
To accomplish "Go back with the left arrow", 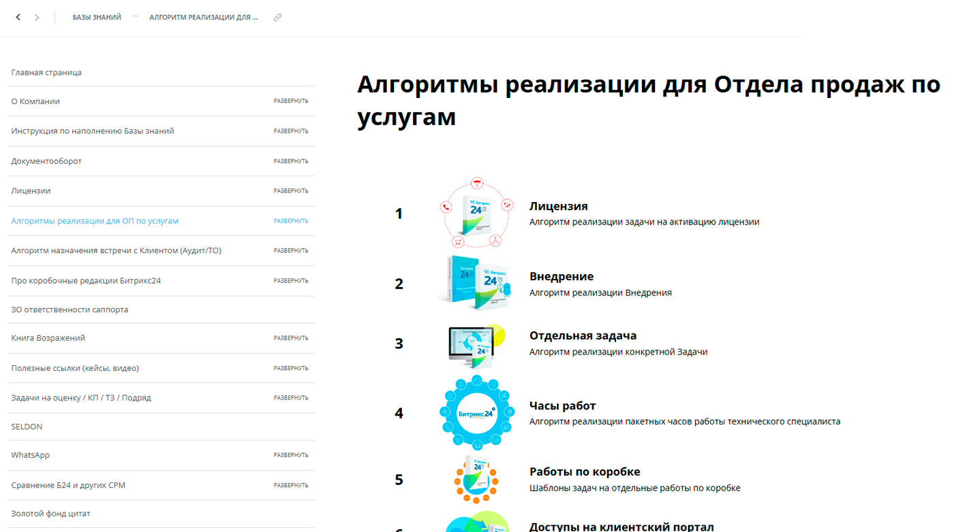I will coord(18,18).
